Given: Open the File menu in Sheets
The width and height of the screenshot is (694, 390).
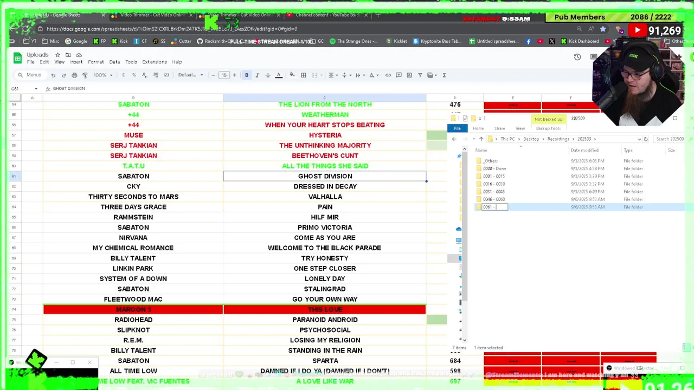Looking at the screenshot, I should coord(31,62).
